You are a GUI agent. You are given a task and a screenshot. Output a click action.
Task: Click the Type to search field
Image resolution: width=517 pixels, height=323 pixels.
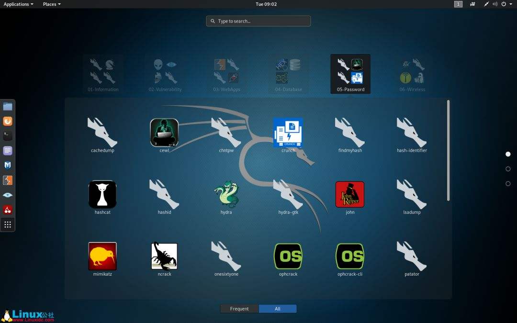[258, 21]
